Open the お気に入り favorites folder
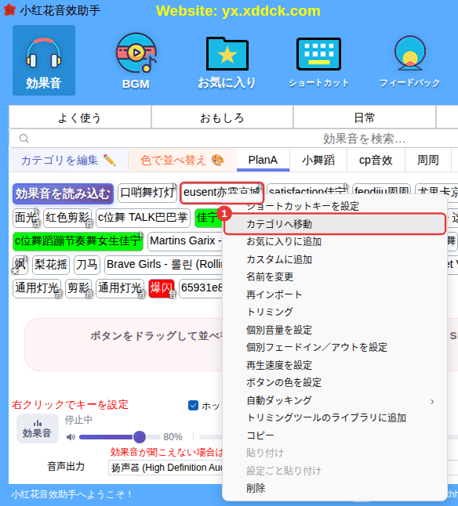Image resolution: width=458 pixels, height=506 pixels. click(x=227, y=63)
